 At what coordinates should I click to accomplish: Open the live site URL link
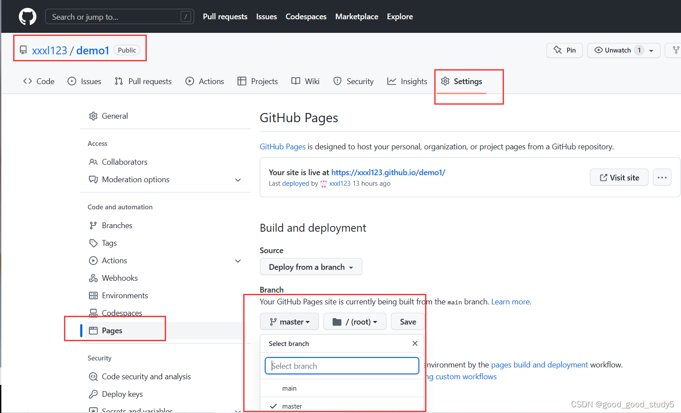click(x=388, y=173)
